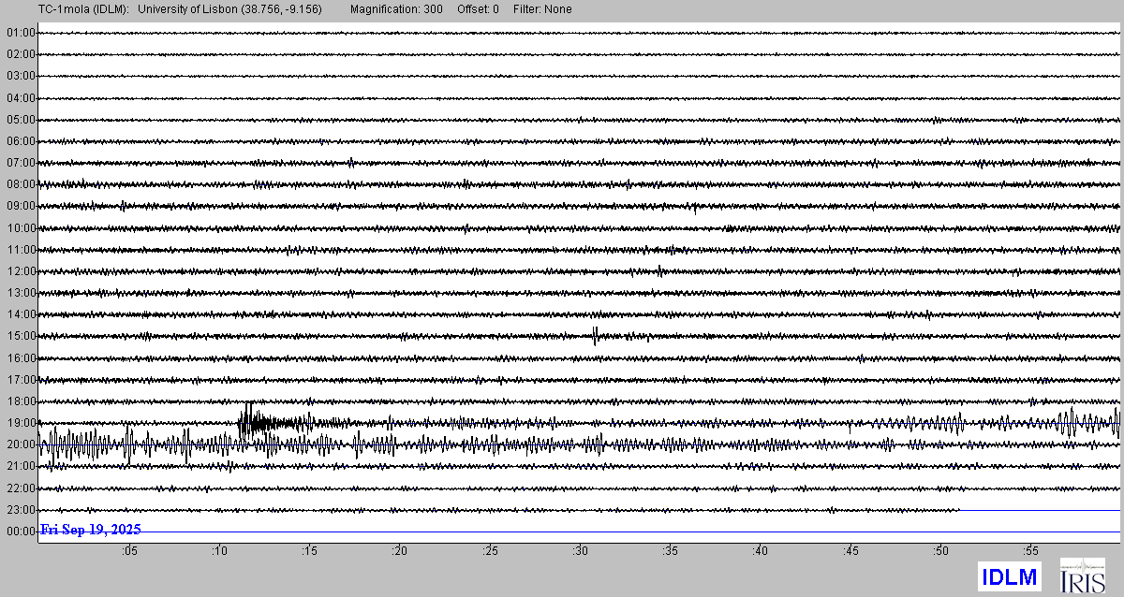Click the 15:00 hour row label
This screenshot has width=1124, height=597.
[21, 336]
